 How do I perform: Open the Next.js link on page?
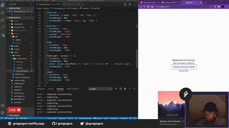pyautogui.click(x=190, y=60)
